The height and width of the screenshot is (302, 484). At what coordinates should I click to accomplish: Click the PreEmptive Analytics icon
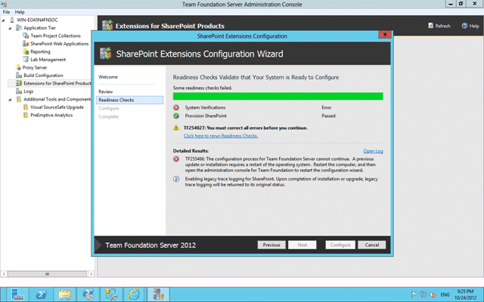(x=26, y=116)
